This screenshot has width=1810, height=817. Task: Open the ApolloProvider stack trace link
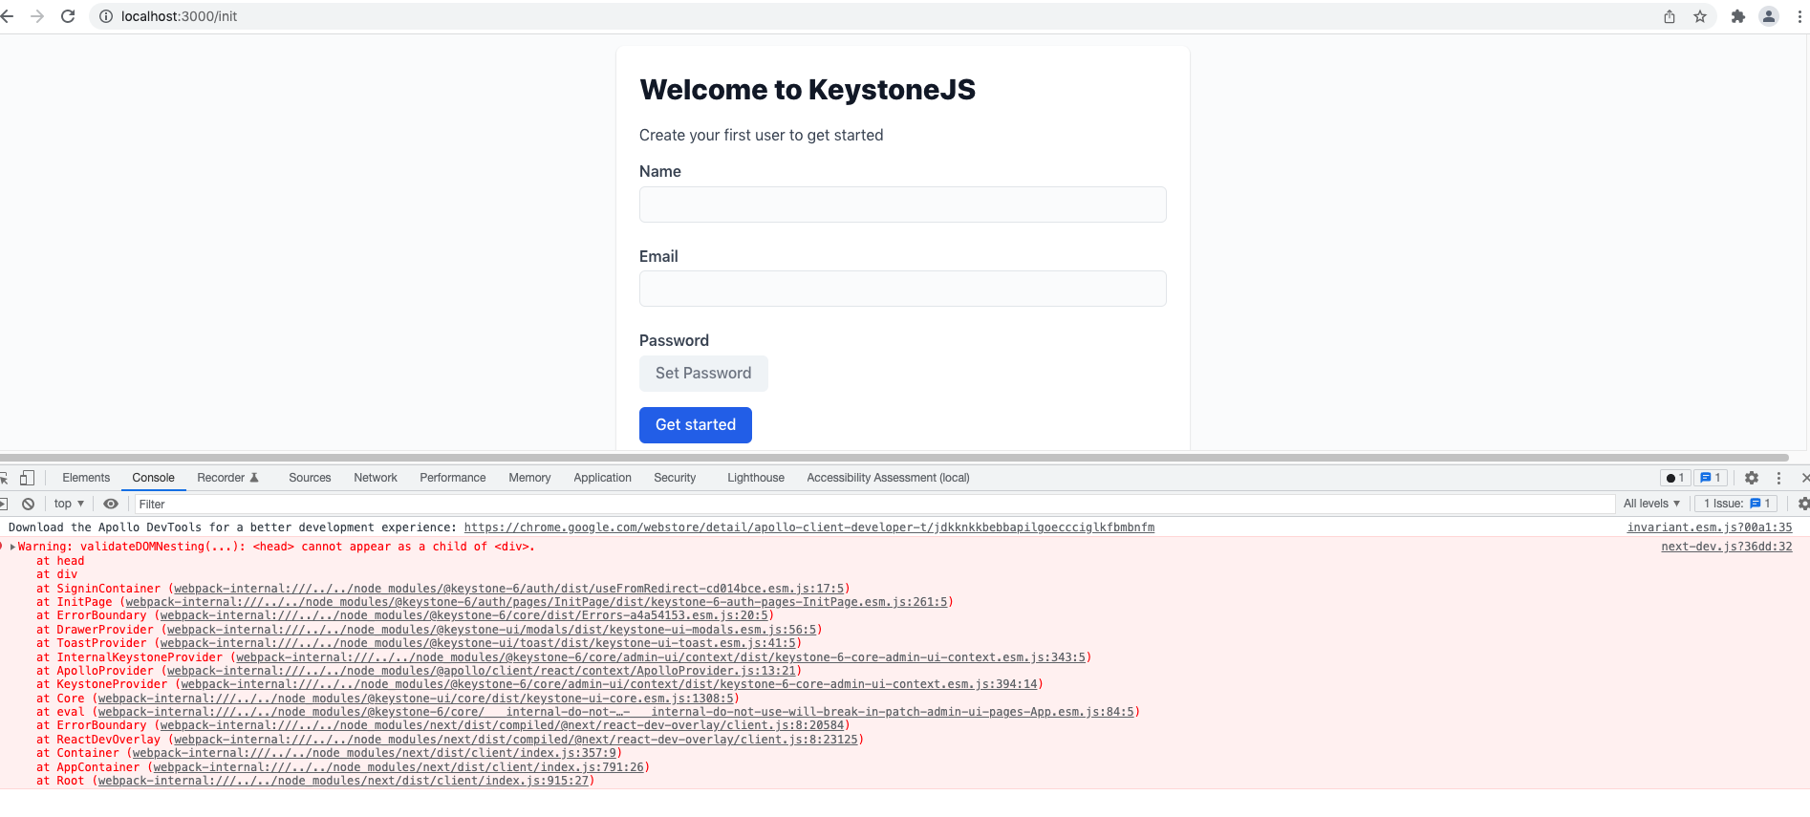tap(482, 671)
